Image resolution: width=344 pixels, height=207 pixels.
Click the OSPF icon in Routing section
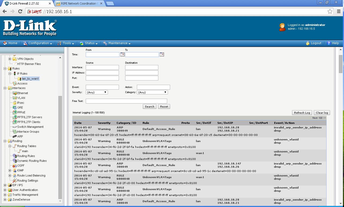click(x=15, y=166)
